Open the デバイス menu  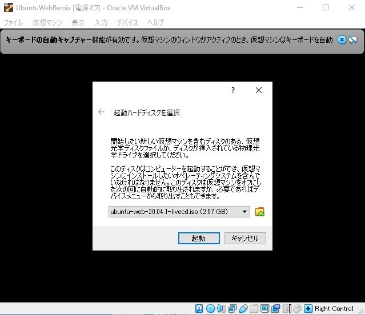click(x=127, y=23)
